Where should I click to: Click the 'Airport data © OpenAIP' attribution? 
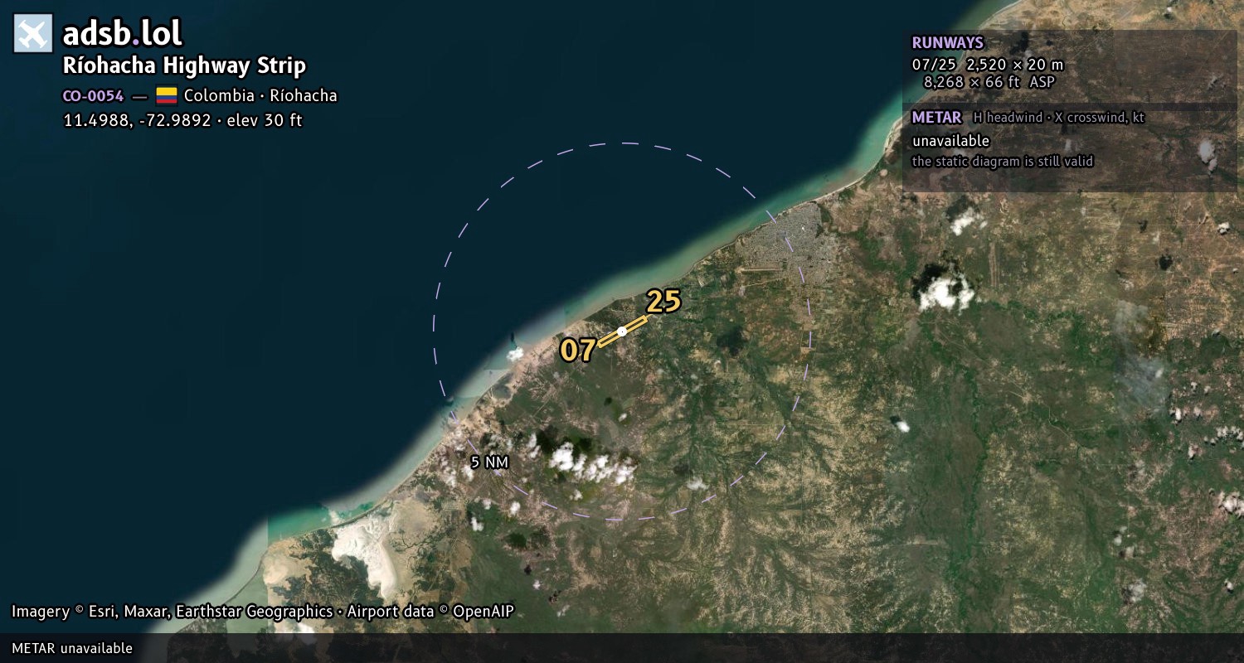430,612
